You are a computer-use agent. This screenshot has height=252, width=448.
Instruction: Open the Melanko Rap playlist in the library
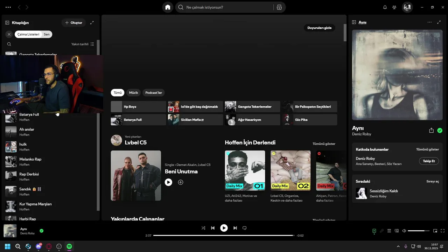pos(50,162)
